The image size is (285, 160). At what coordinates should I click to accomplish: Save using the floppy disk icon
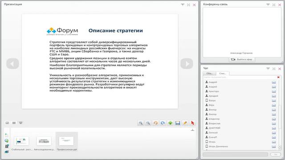tap(178, 123)
